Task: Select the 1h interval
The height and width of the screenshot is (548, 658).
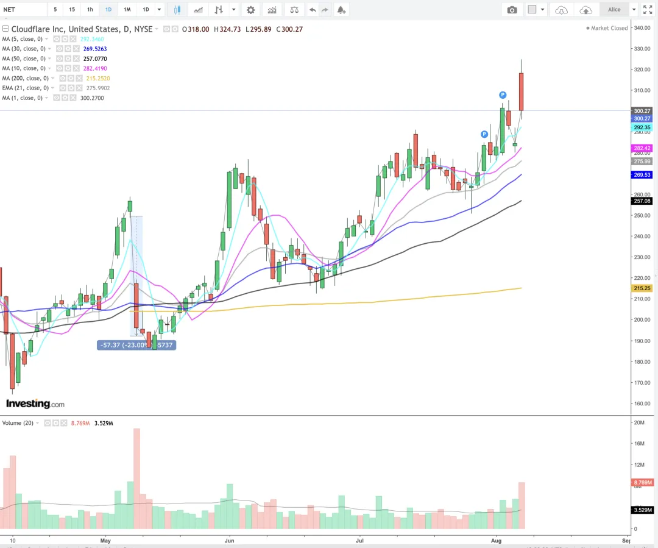Action: click(x=90, y=10)
